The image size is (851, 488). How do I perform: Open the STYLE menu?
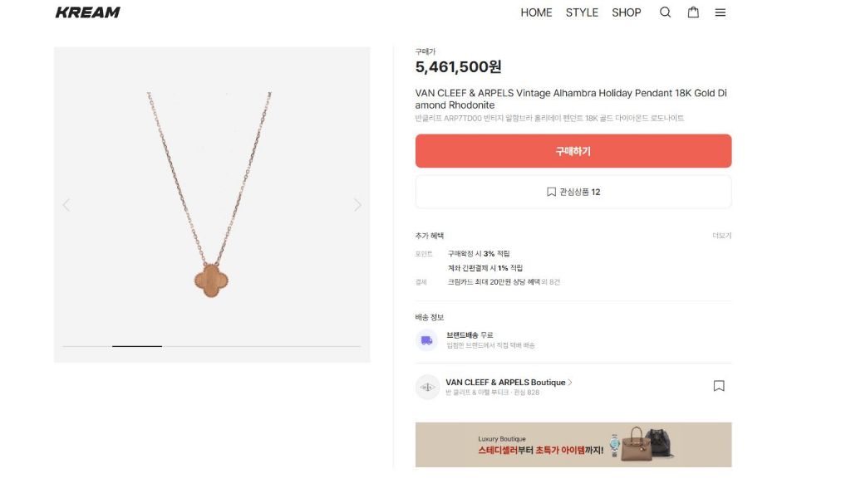(x=582, y=12)
